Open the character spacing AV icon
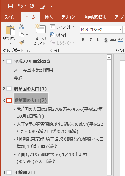The image size is (125, 176). (x=121, y=40)
